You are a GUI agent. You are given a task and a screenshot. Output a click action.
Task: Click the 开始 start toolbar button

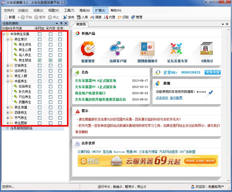[x=26, y=17]
